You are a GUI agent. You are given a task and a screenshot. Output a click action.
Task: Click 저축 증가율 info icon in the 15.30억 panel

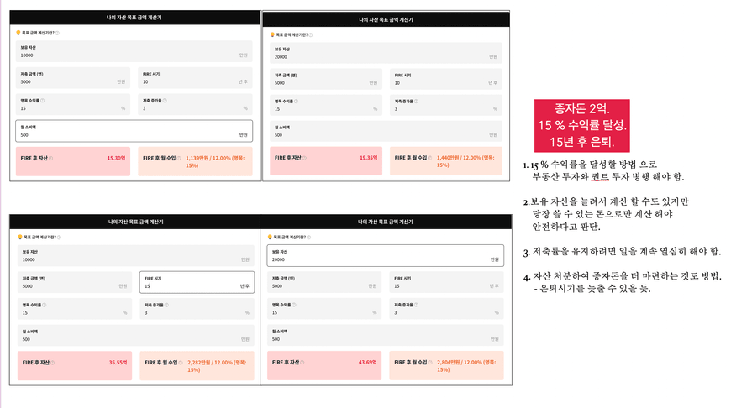[x=165, y=101]
